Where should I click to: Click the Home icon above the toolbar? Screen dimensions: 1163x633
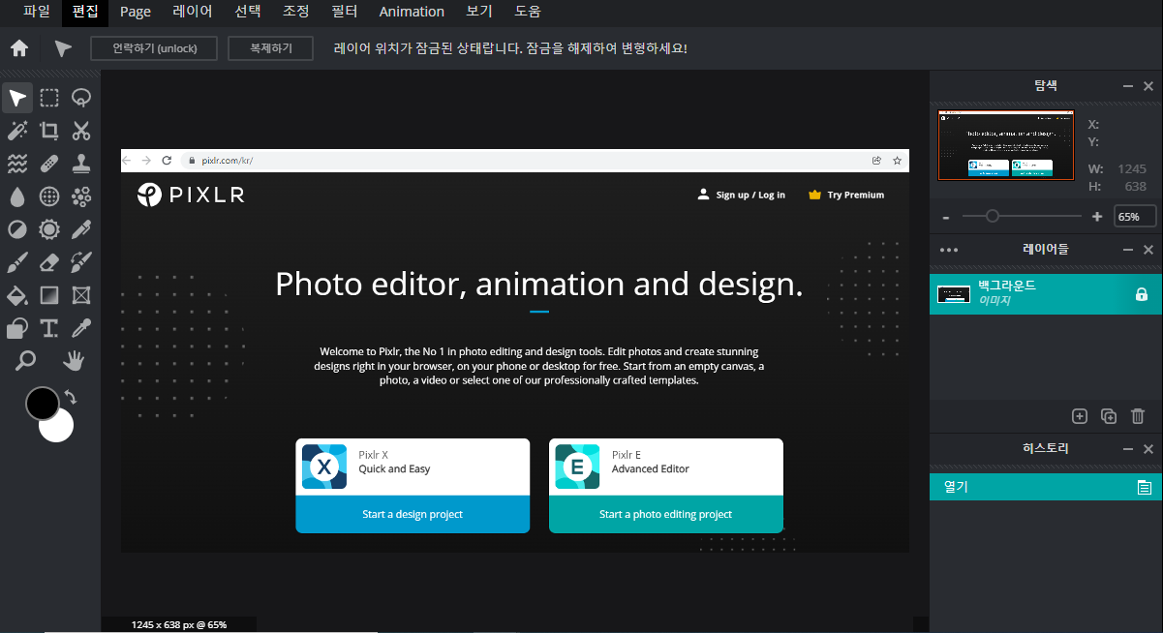(x=18, y=47)
